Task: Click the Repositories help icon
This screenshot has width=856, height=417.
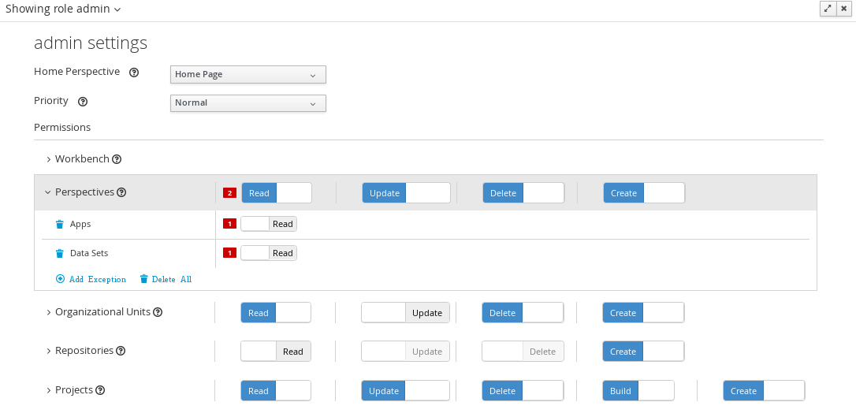Action: coord(121,351)
